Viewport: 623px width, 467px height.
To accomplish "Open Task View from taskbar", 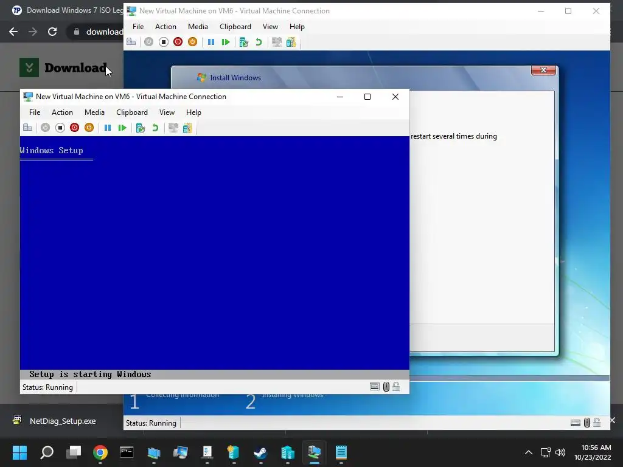I will point(74,452).
